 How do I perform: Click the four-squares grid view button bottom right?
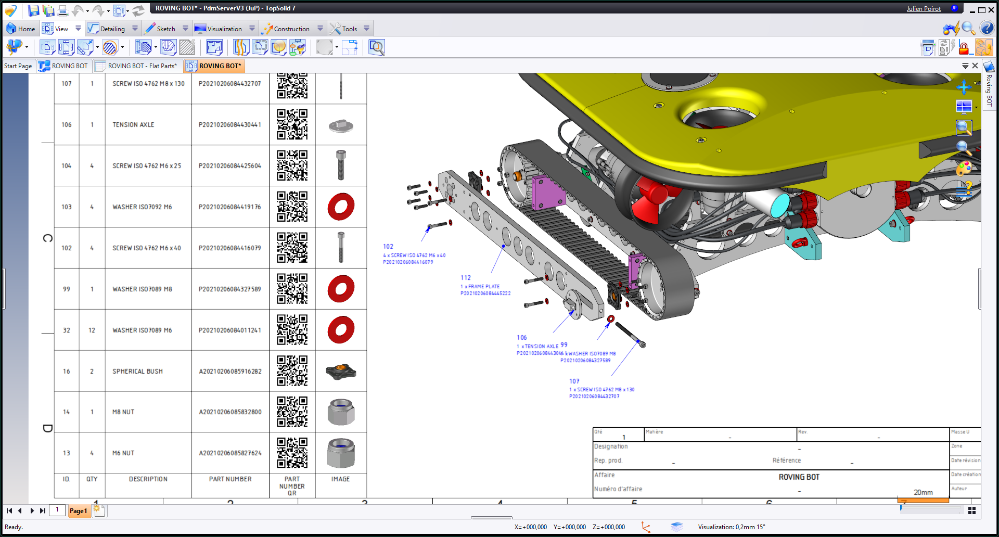pos(971,510)
